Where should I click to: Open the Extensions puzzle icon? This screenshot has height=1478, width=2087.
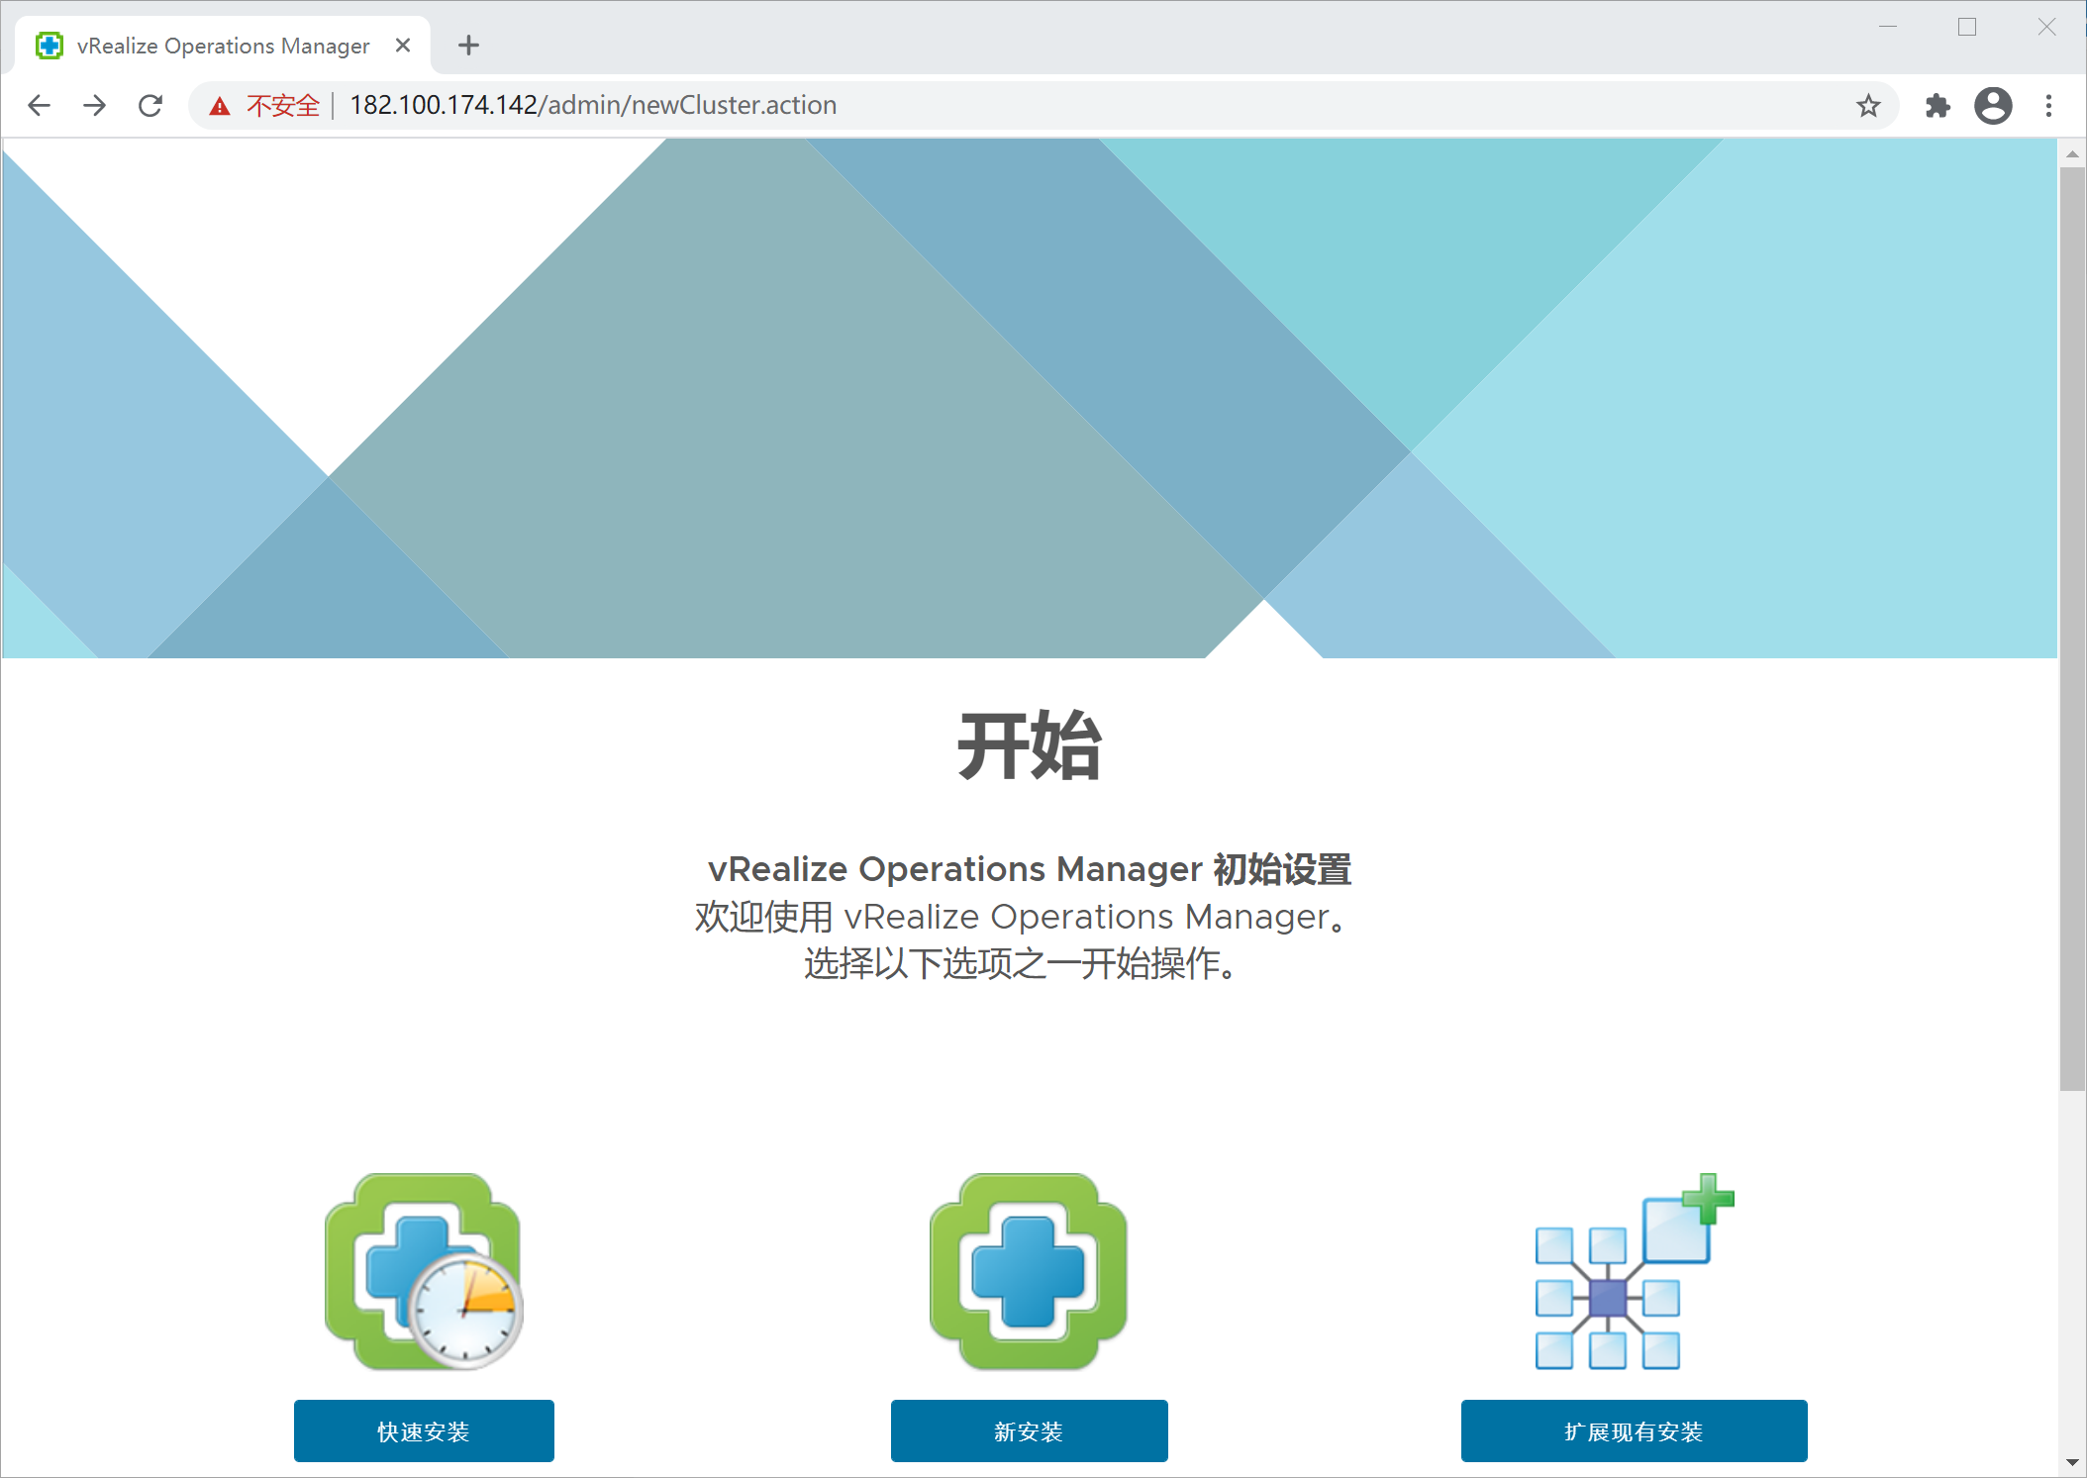click(1937, 105)
